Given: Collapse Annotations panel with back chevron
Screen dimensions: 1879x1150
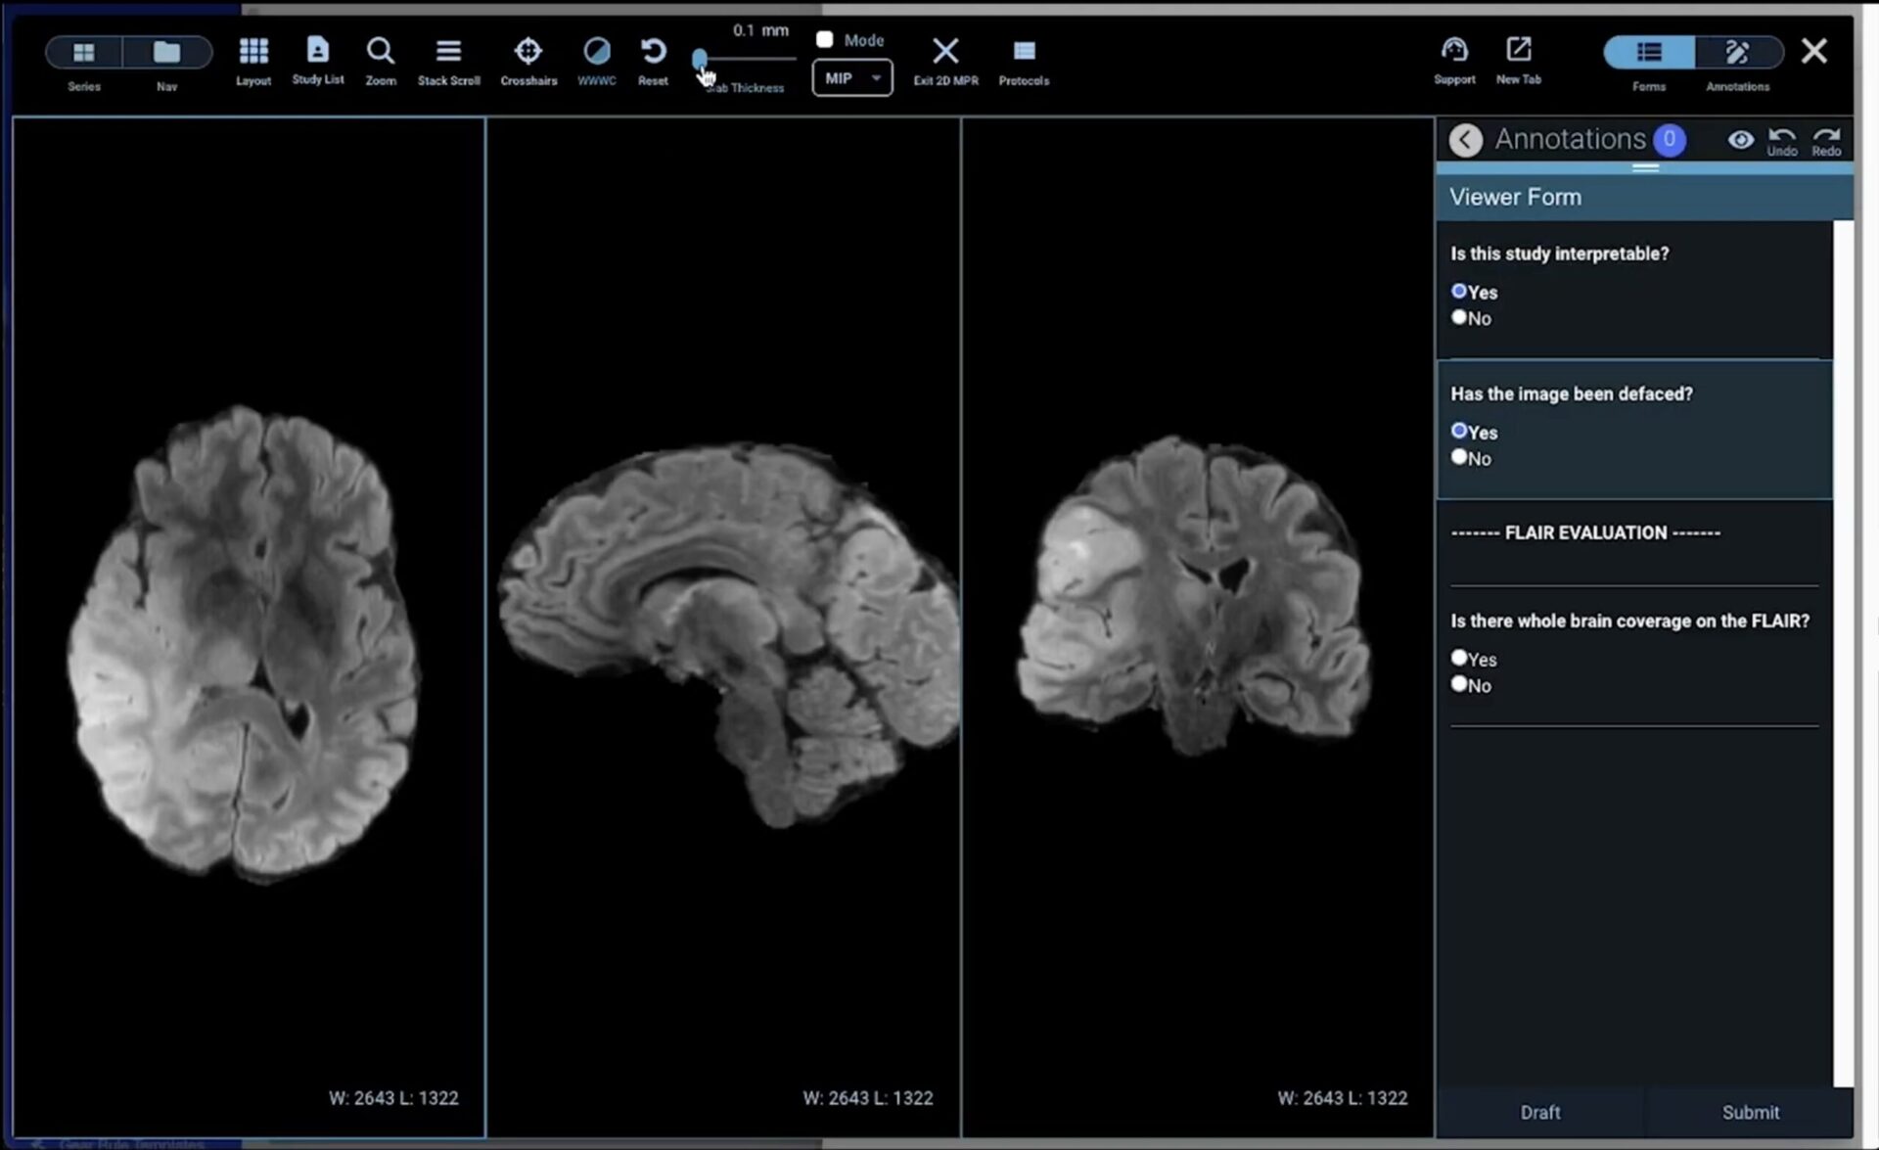Looking at the screenshot, I should click(x=1465, y=140).
